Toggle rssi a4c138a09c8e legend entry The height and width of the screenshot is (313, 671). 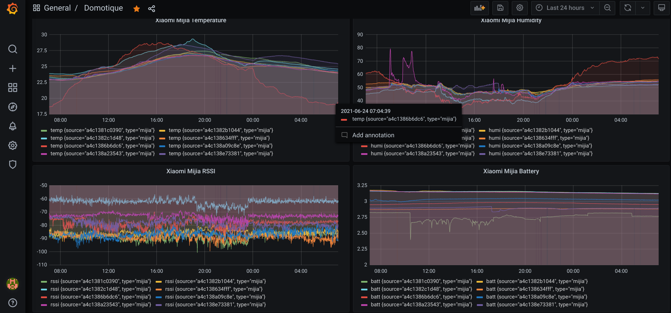click(215, 297)
